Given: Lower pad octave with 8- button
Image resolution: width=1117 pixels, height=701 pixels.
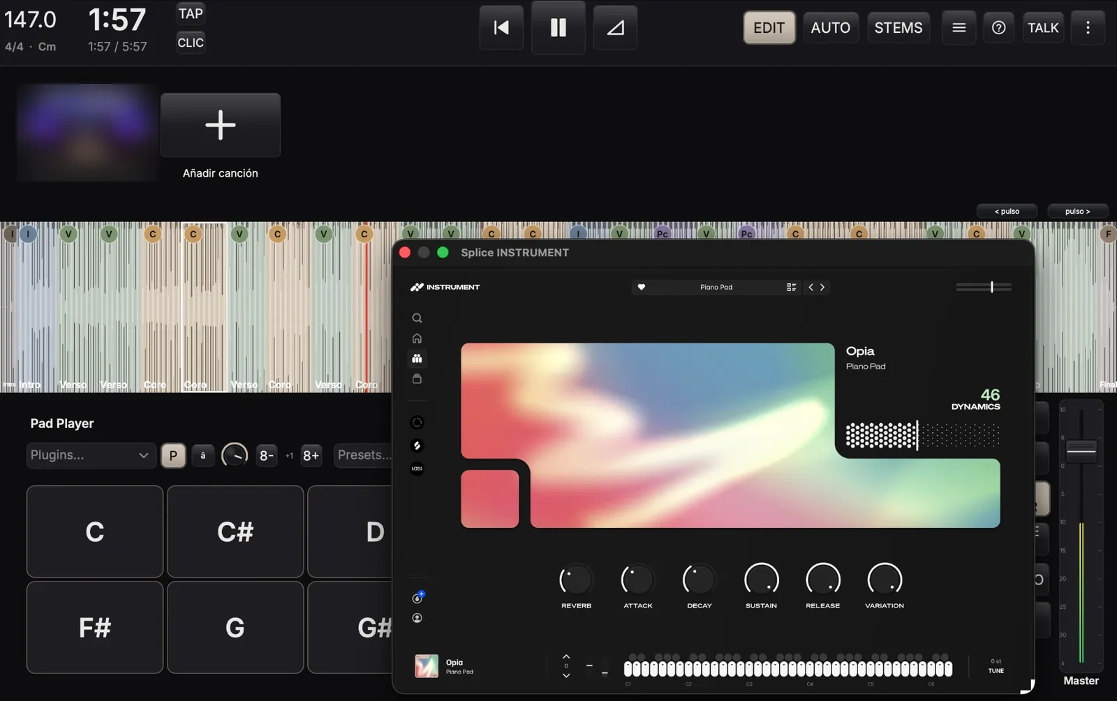Looking at the screenshot, I should point(266,456).
